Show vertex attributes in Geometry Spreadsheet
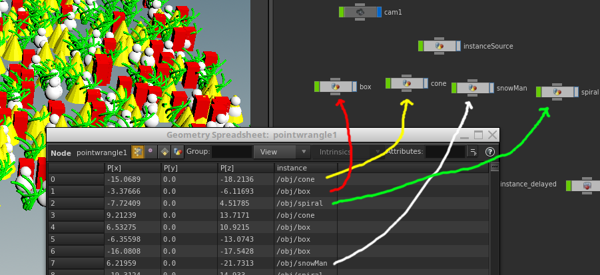 click(x=150, y=152)
